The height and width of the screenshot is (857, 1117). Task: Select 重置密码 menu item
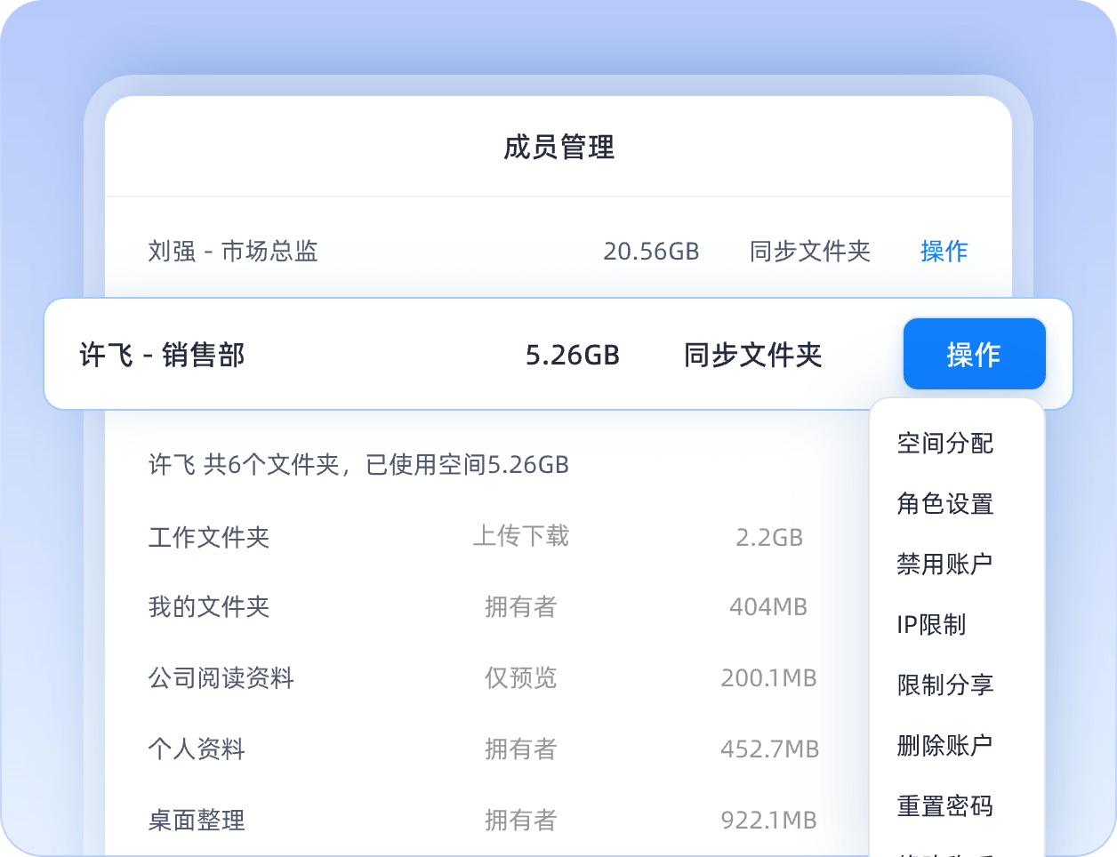(944, 806)
